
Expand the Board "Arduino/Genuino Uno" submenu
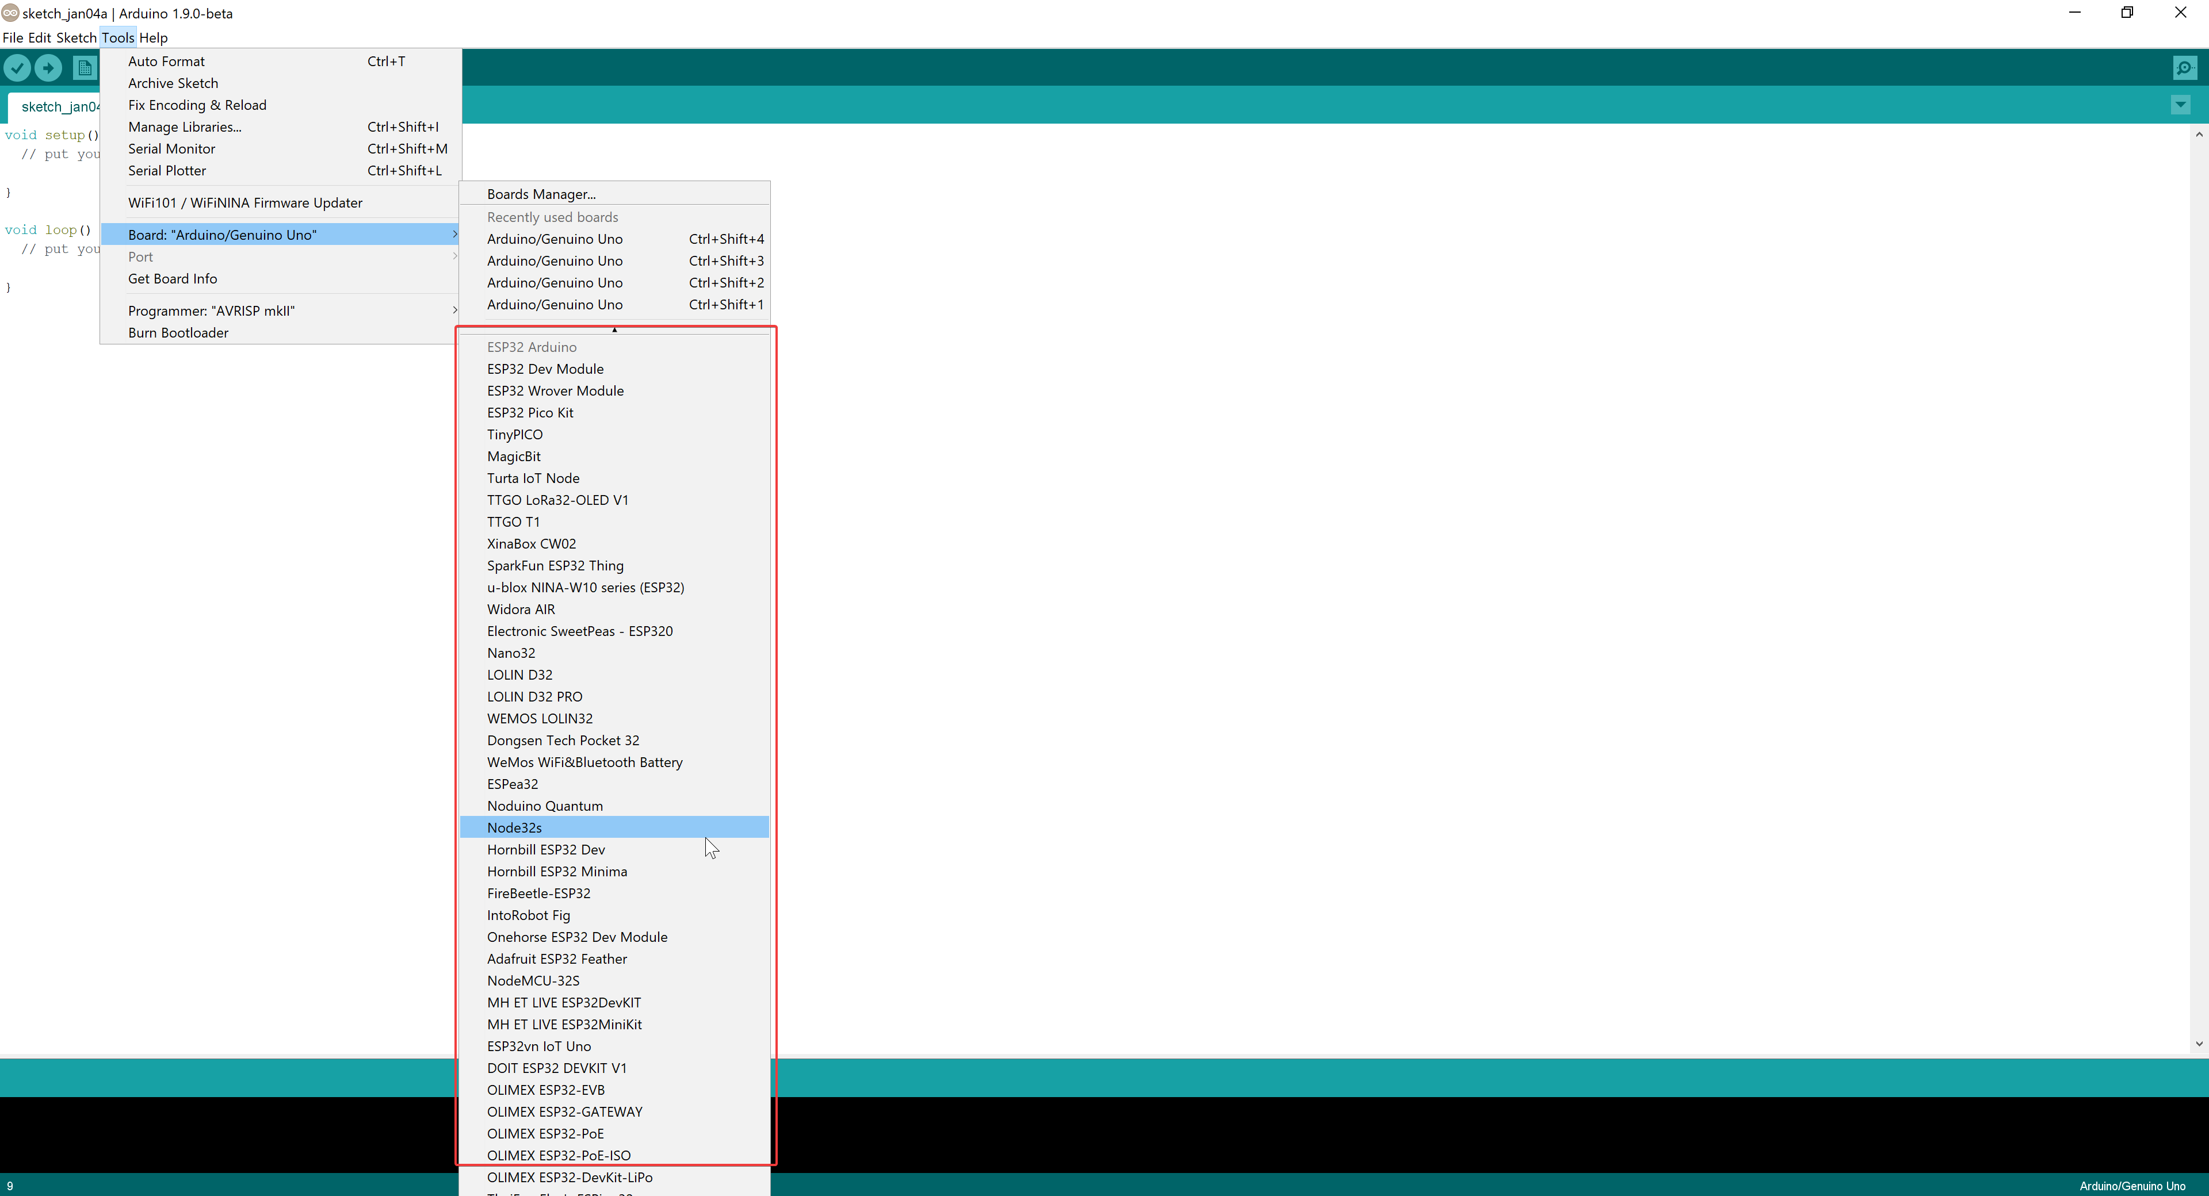pos(280,235)
